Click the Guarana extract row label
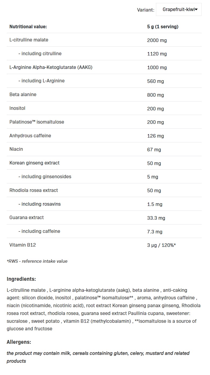 (26, 218)
